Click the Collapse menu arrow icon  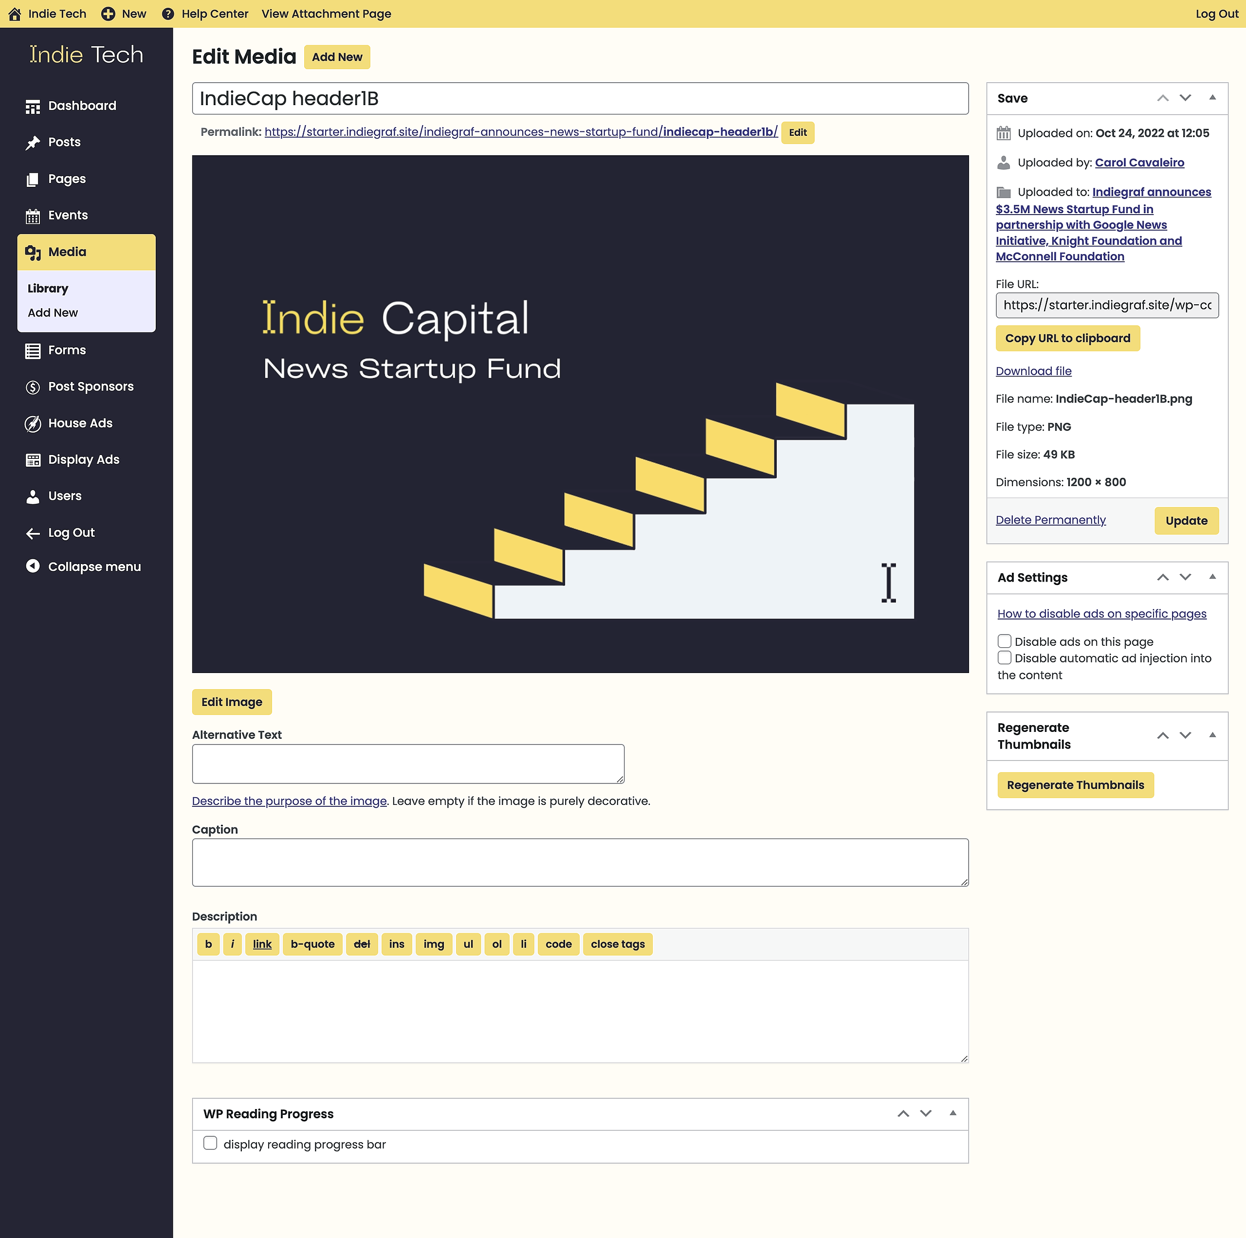32,566
